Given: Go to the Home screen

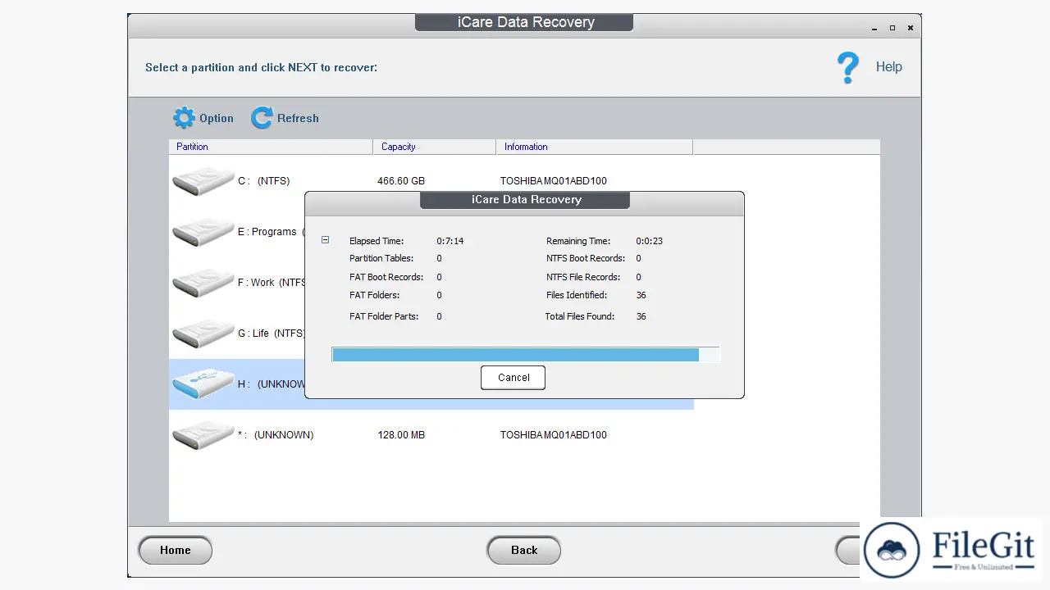Looking at the screenshot, I should (x=175, y=550).
